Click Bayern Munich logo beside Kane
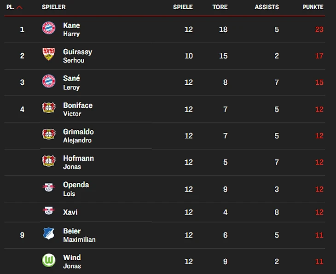 48,28
